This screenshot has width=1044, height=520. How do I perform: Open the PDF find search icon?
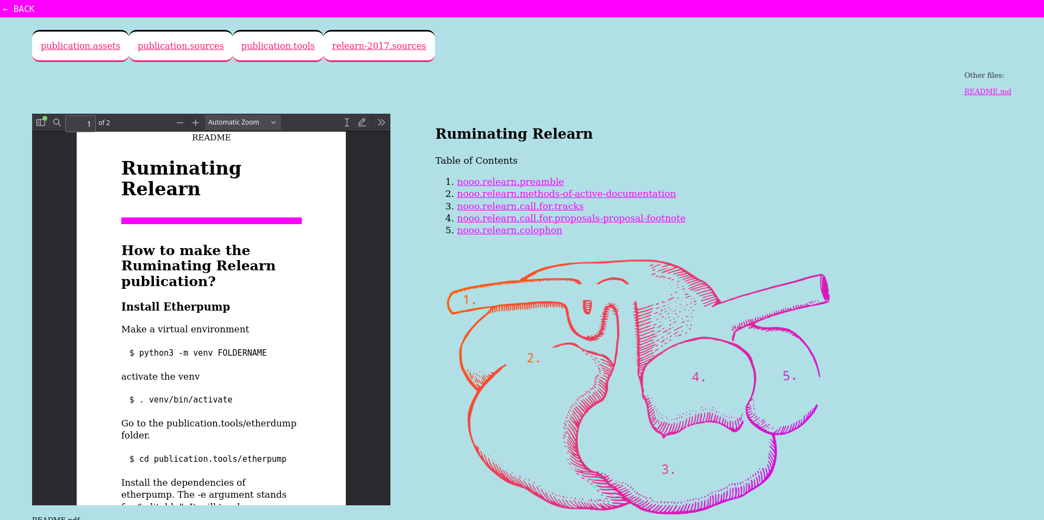(57, 122)
